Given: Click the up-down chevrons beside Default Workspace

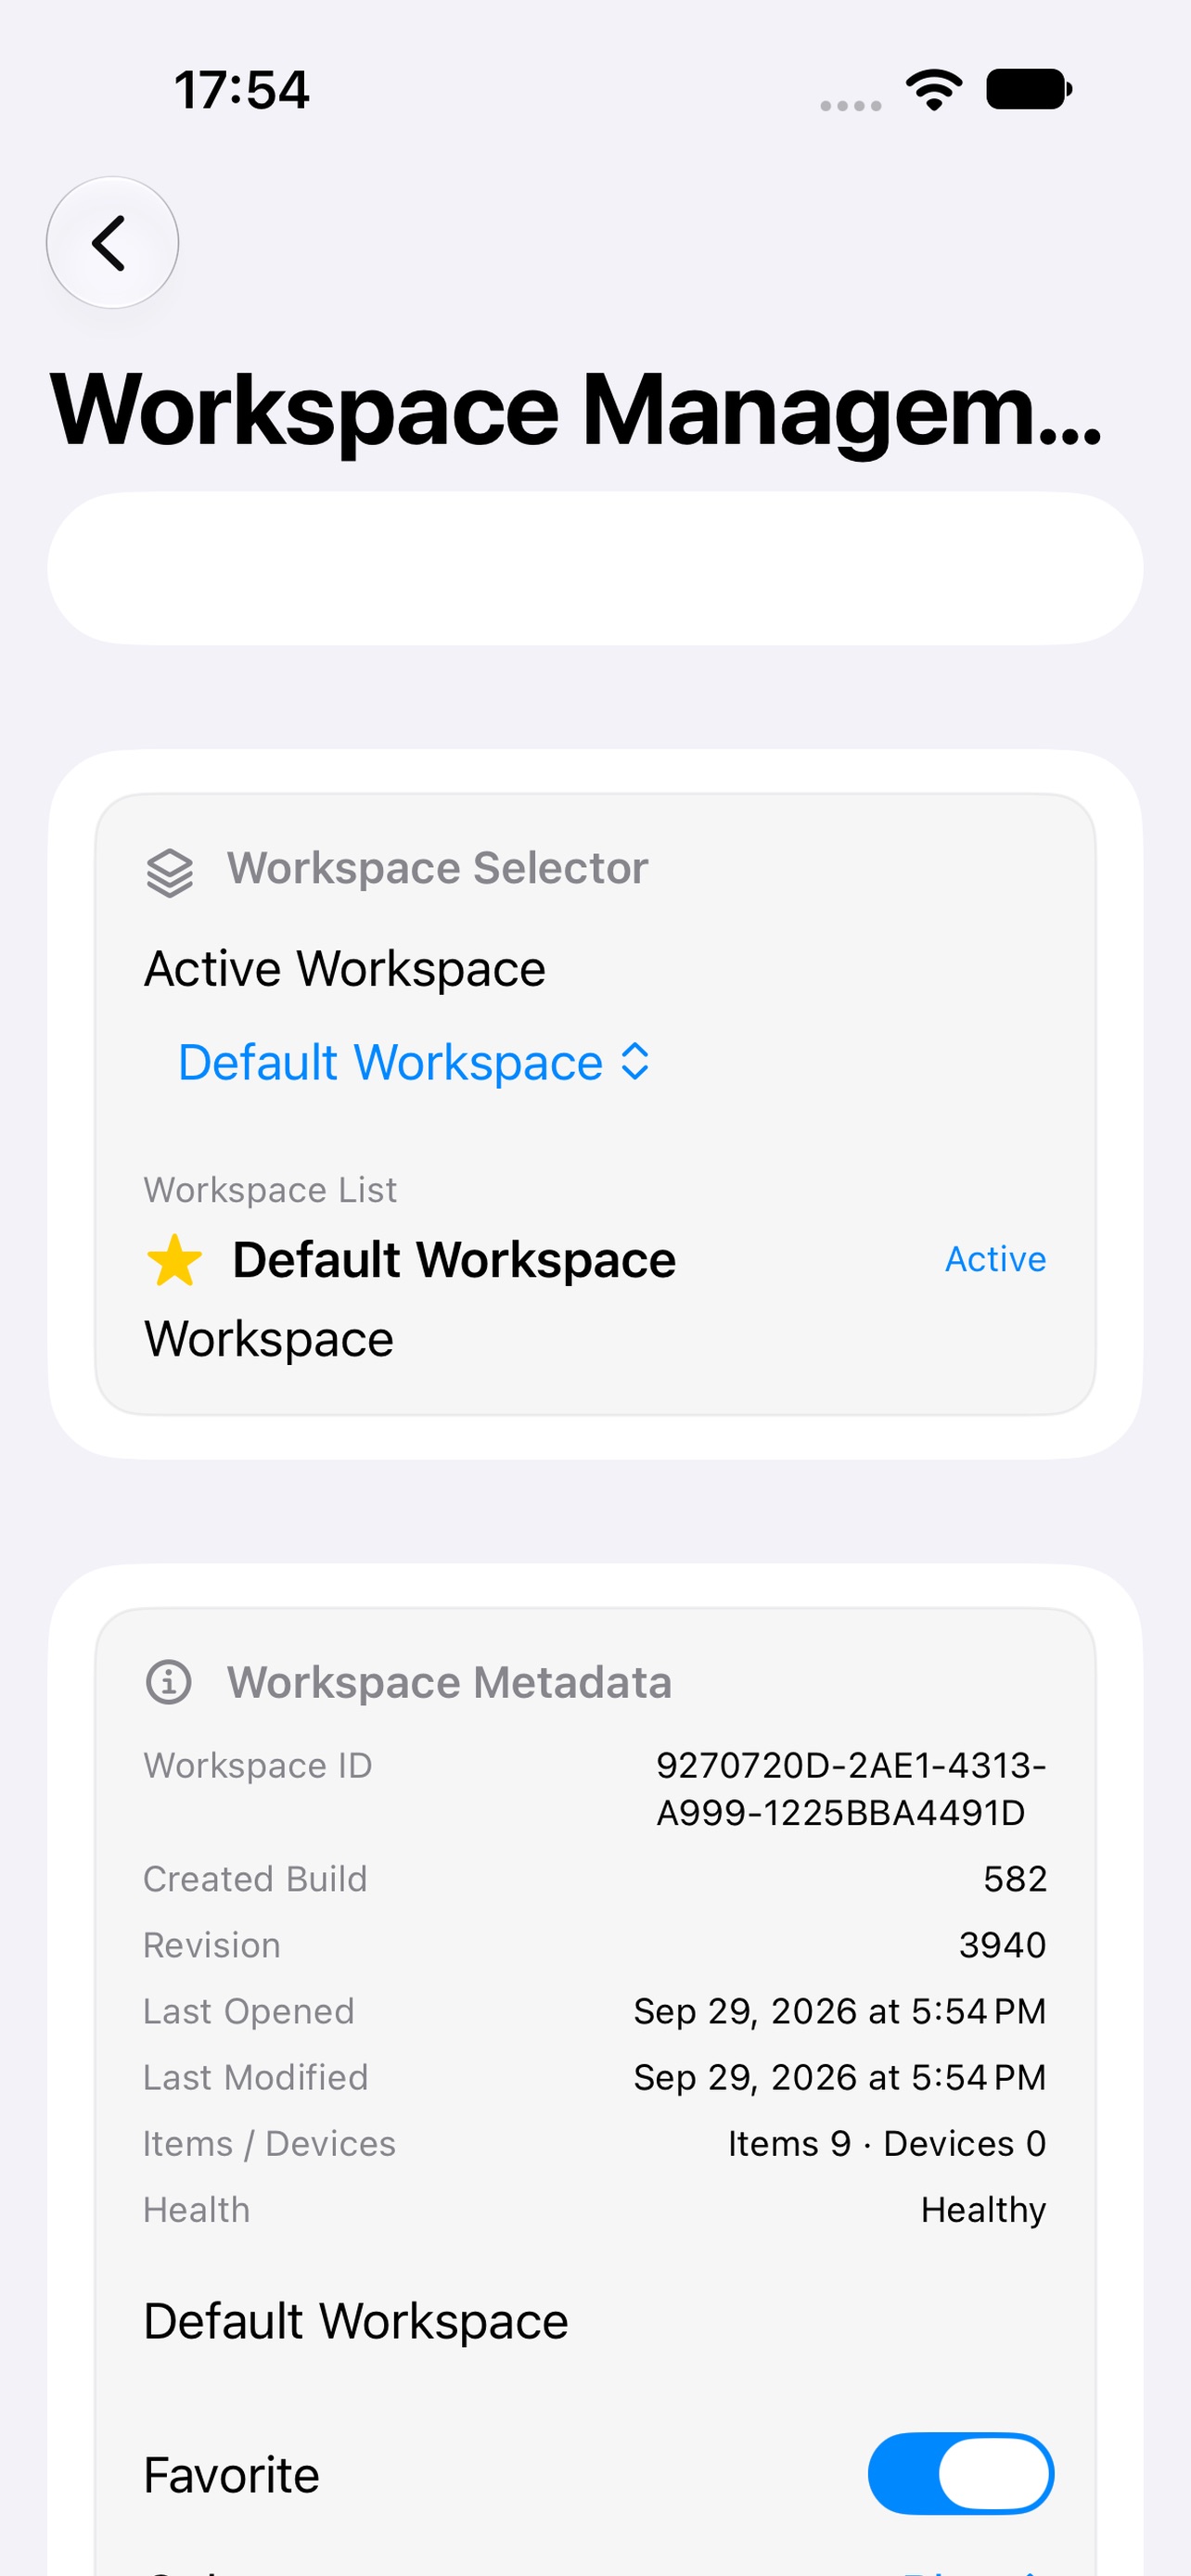Looking at the screenshot, I should click(x=636, y=1062).
